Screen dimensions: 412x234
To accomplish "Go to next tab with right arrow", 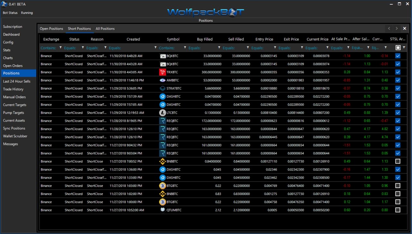I will pos(397,29).
